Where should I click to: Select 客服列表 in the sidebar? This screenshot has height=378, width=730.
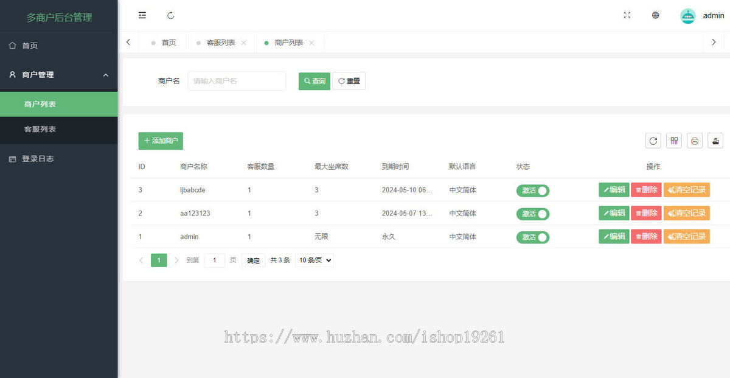(58, 129)
